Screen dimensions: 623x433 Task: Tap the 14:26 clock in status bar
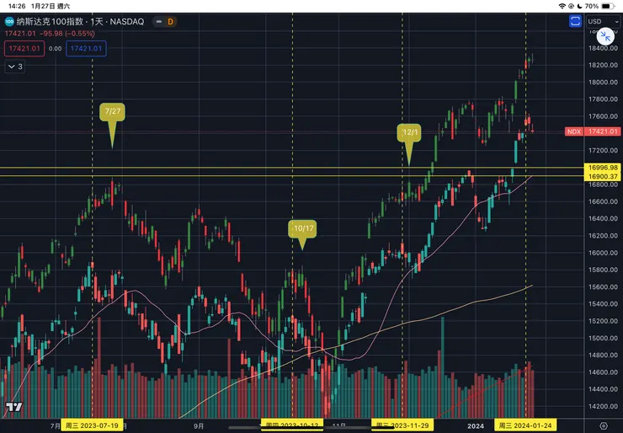(17, 6)
